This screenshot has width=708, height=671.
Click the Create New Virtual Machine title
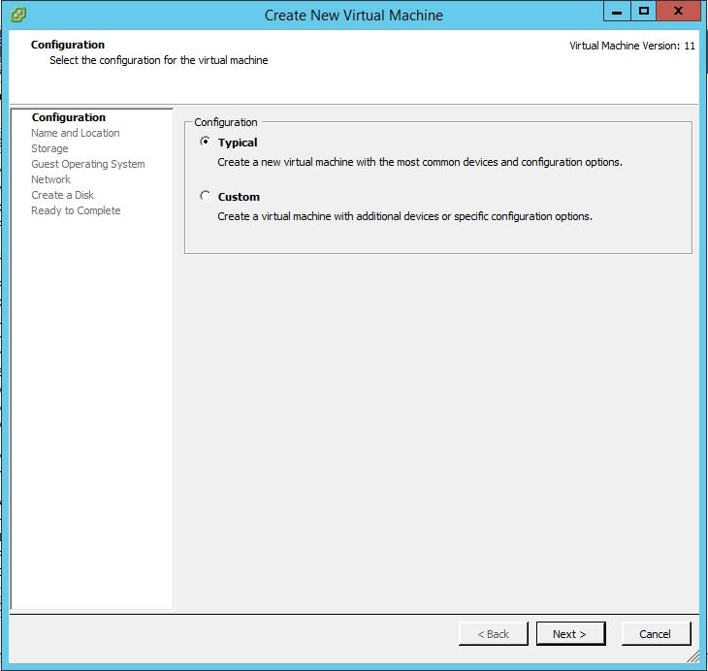354,16
